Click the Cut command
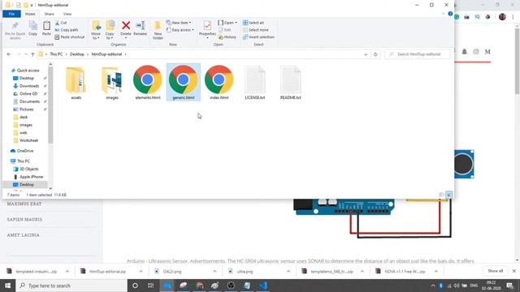This screenshot has height=292, width=520. click(61, 23)
